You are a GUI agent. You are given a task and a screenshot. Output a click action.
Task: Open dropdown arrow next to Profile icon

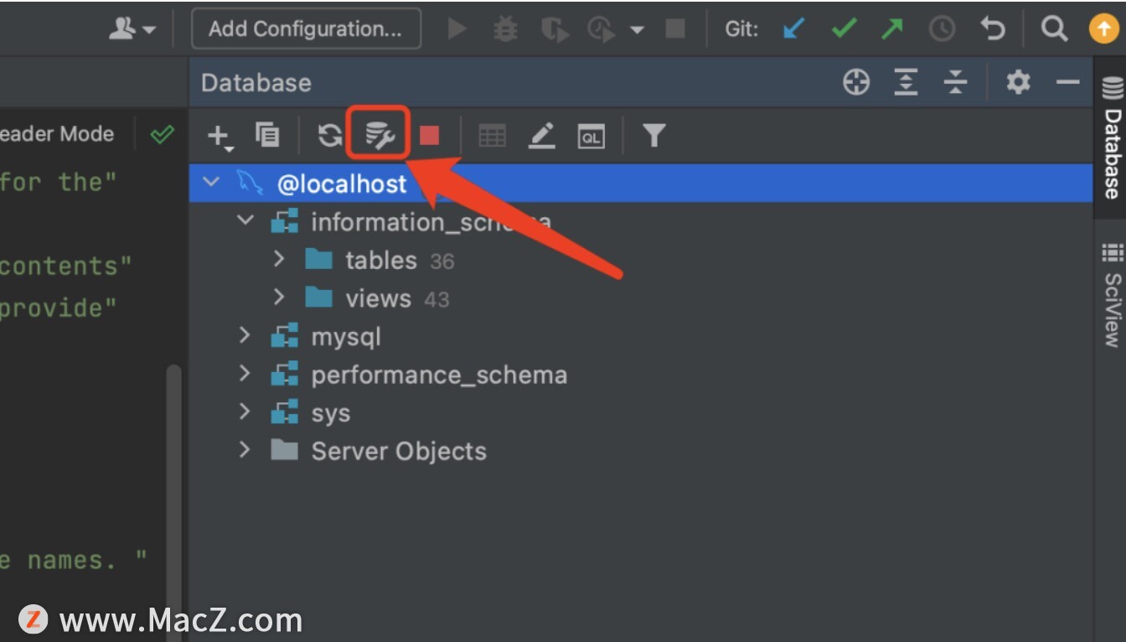637,30
